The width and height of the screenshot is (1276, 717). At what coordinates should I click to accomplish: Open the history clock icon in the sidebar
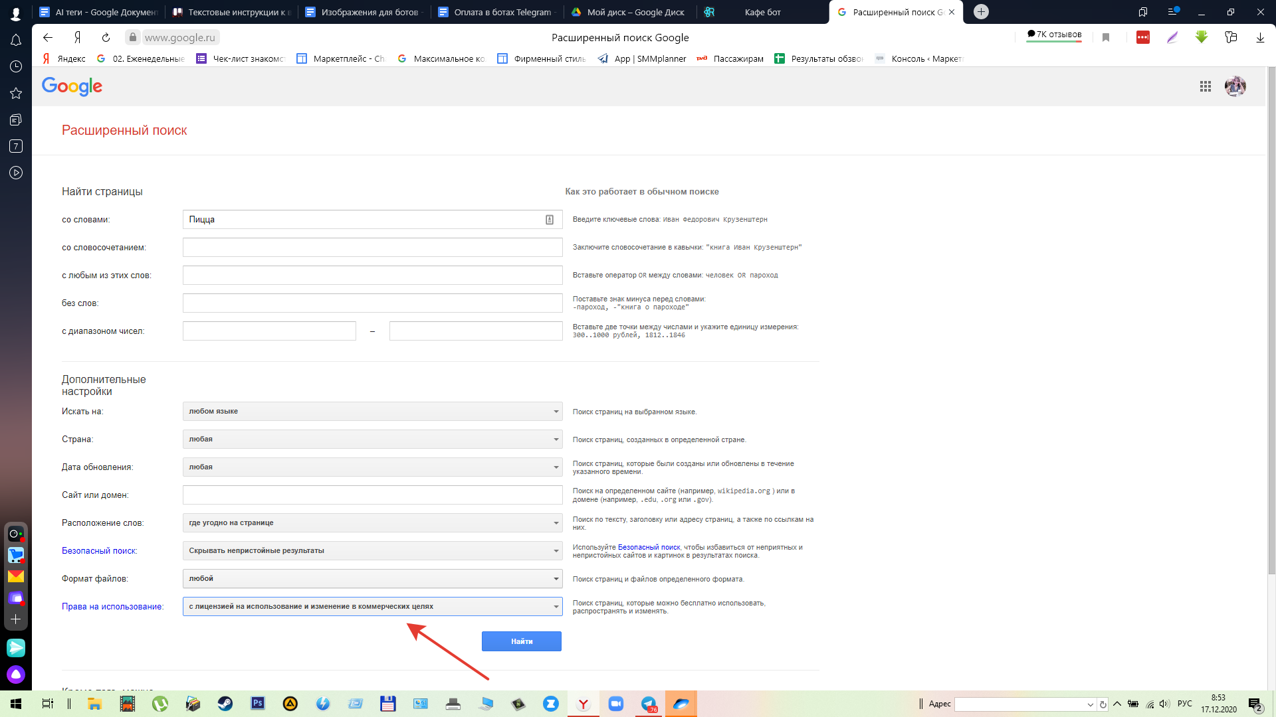pos(16,66)
